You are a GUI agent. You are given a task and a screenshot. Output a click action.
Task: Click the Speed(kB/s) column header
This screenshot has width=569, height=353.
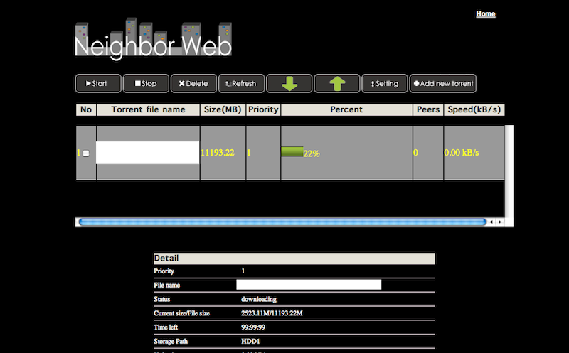click(x=474, y=109)
